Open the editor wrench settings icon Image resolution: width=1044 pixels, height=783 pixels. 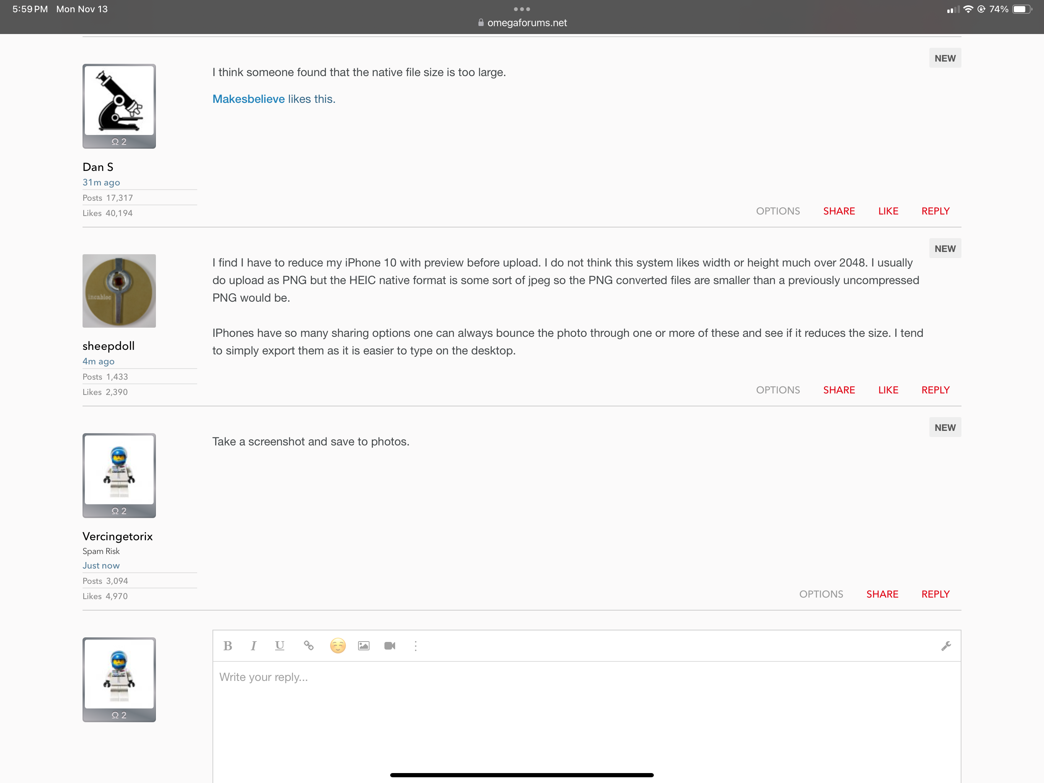click(x=946, y=646)
